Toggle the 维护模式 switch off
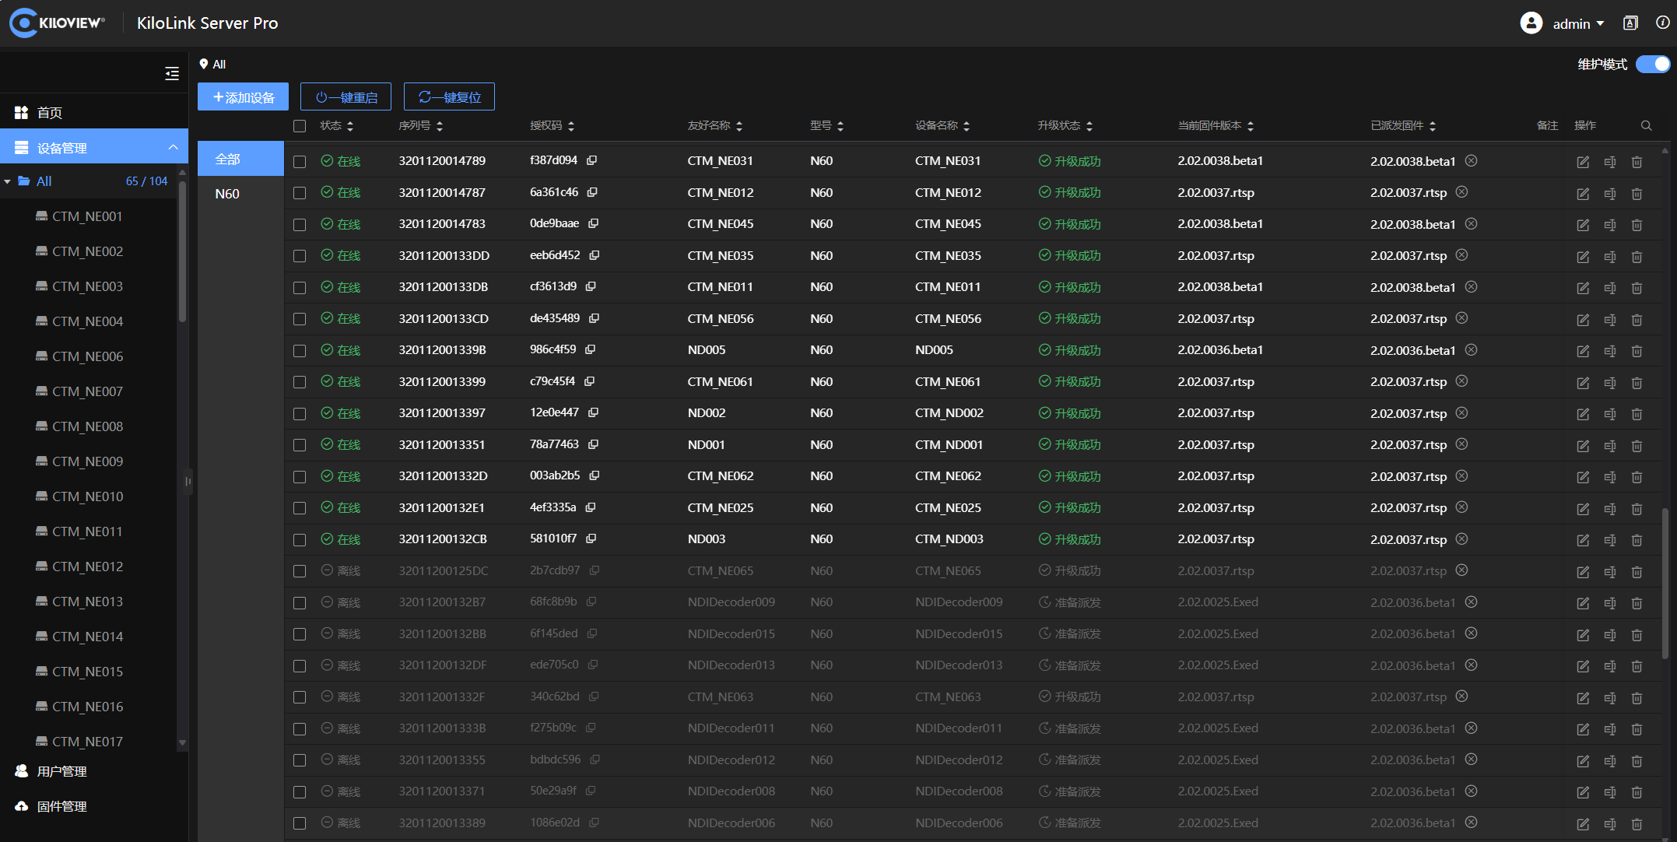The width and height of the screenshot is (1677, 842). pos(1653,65)
